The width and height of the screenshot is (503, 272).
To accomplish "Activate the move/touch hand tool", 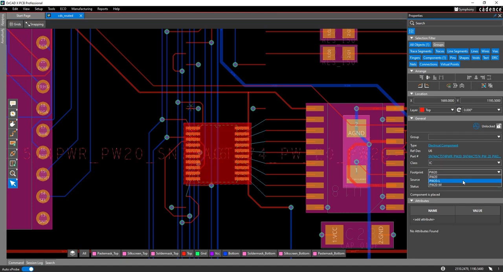I will point(13,124).
